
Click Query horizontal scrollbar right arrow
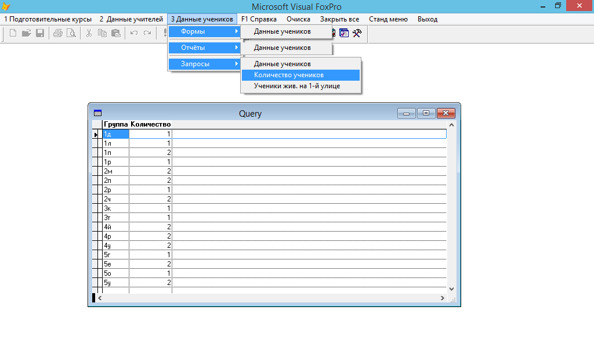pyautogui.click(x=443, y=298)
